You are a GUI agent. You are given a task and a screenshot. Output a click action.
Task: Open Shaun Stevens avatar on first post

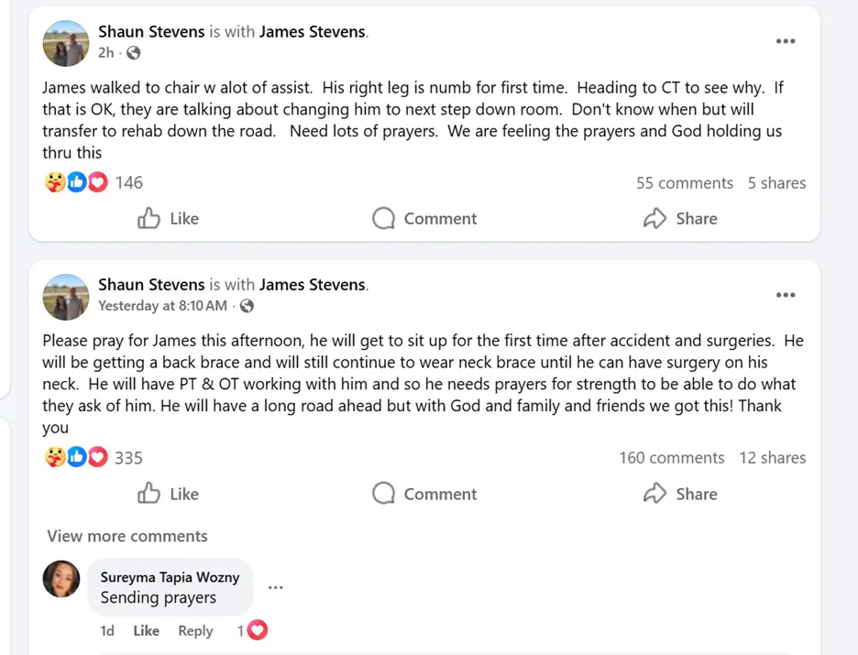point(66,43)
